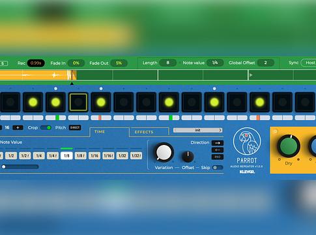The width and height of the screenshot is (316, 235).
Task: Toggle the first lit step pad, left of the green-marked pad
Action: [33, 102]
